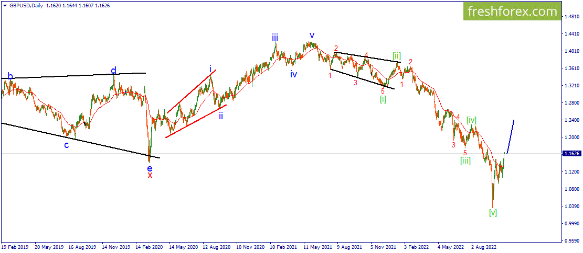Viewport: 583px width, 253px height.
Task: Click the 4 May 2022 date label
Action: click(450, 247)
